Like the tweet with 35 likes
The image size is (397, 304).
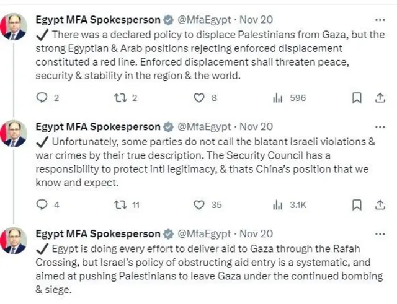pyautogui.click(x=199, y=204)
